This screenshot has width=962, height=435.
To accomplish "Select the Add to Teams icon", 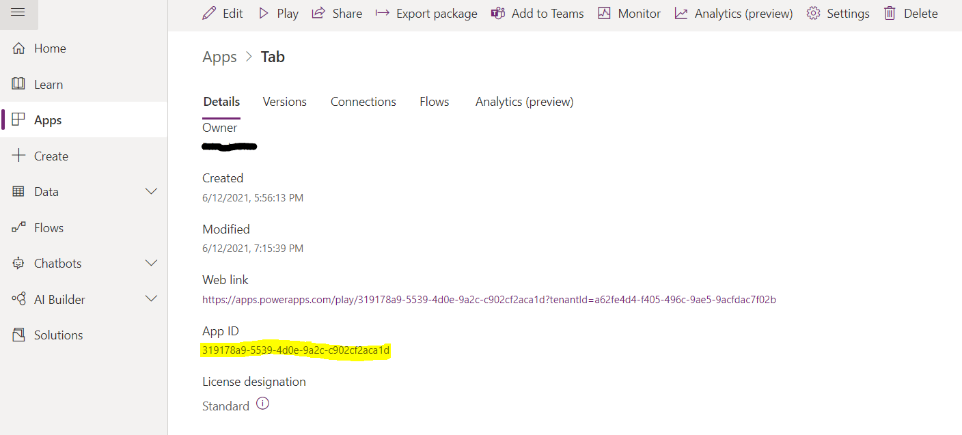I will tap(498, 13).
